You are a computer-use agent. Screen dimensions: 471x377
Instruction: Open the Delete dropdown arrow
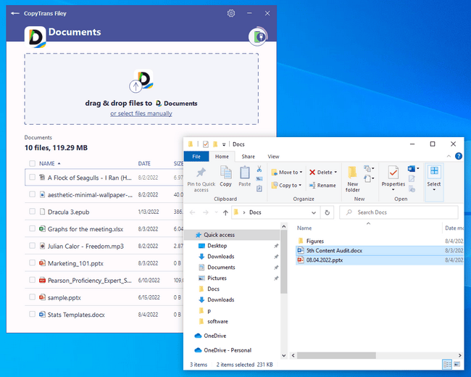335,173
